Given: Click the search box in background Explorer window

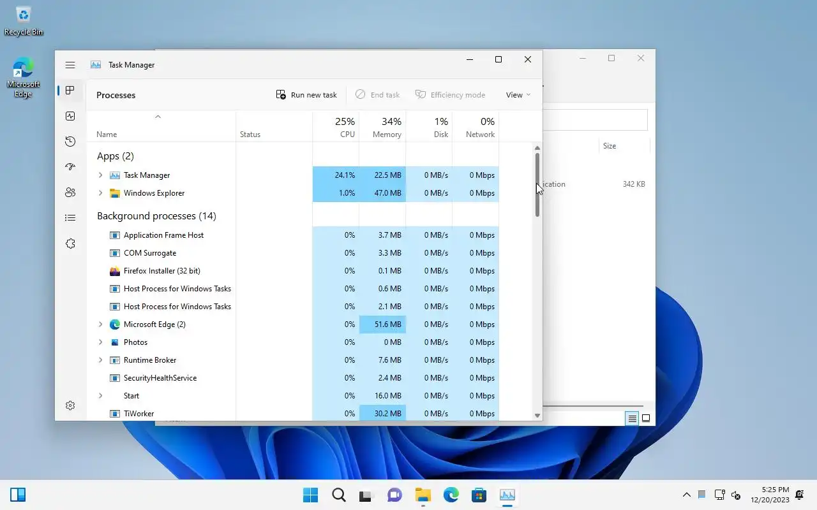Looking at the screenshot, I should [x=595, y=120].
